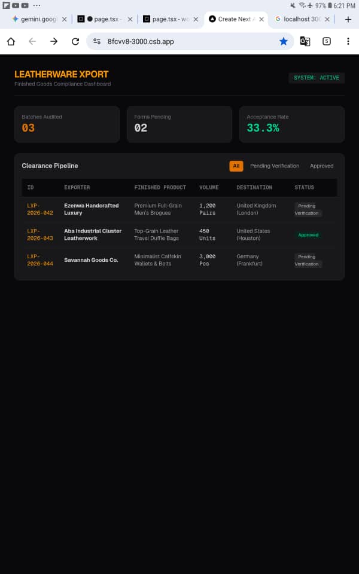
Task: Open site info icon in address bar
Action: [x=97, y=41]
